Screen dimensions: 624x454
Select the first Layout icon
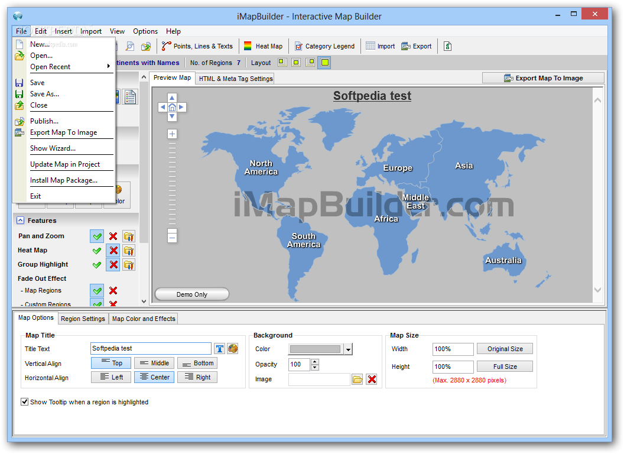(282, 63)
